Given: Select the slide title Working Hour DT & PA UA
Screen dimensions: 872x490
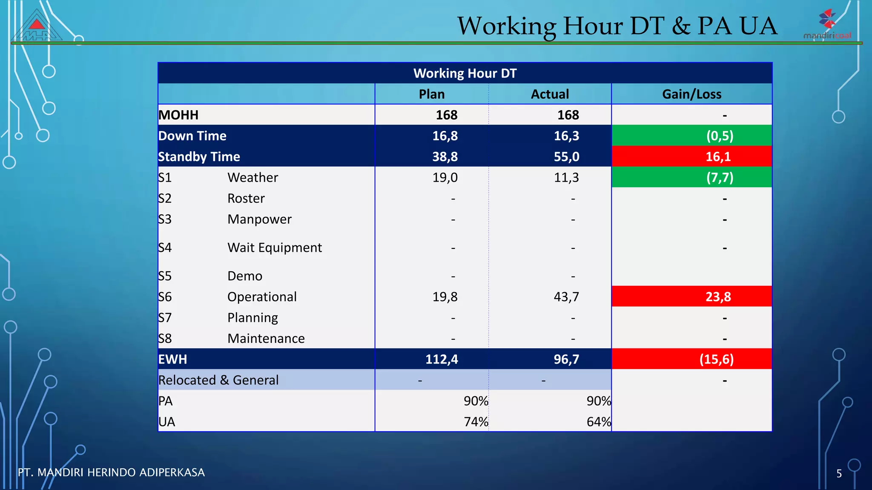Looking at the screenshot, I should pyautogui.click(x=617, y=26).
